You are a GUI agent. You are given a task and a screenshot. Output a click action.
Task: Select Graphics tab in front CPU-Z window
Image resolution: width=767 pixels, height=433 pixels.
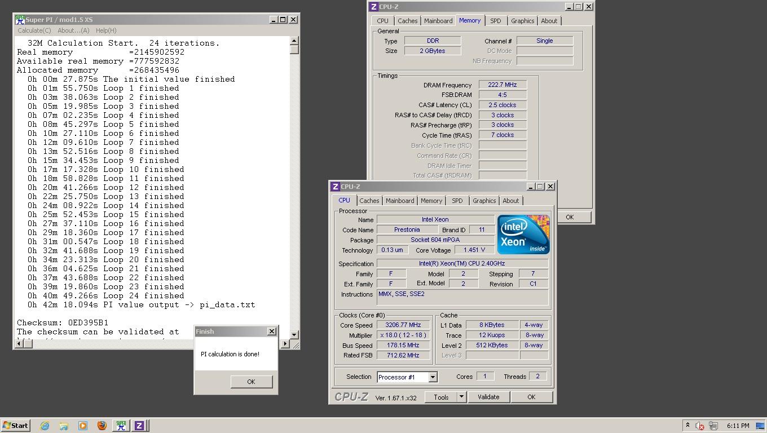pyautogui.click(x=484, y=201)
